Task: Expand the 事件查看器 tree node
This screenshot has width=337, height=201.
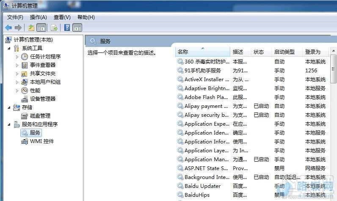Action: pyautogui.click(x=17, y=65)
